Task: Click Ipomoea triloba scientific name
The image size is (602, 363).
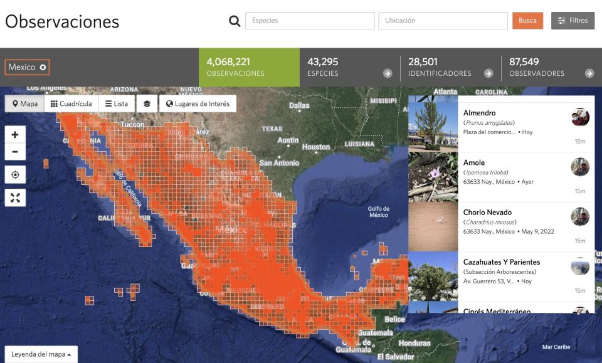Action: (x=487, y=172)
